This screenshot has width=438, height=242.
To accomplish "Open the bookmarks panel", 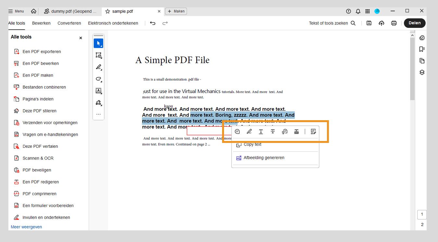I will click(422, 49).
